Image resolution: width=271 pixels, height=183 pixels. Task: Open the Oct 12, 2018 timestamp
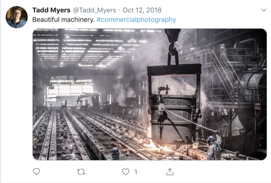tap(142, 10)
